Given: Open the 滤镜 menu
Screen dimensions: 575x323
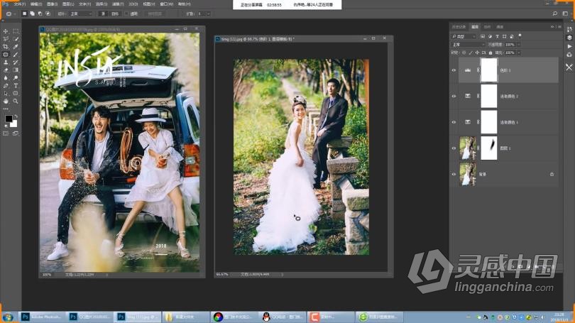Looking at the screenshot, I should click(x=118, y=4).
